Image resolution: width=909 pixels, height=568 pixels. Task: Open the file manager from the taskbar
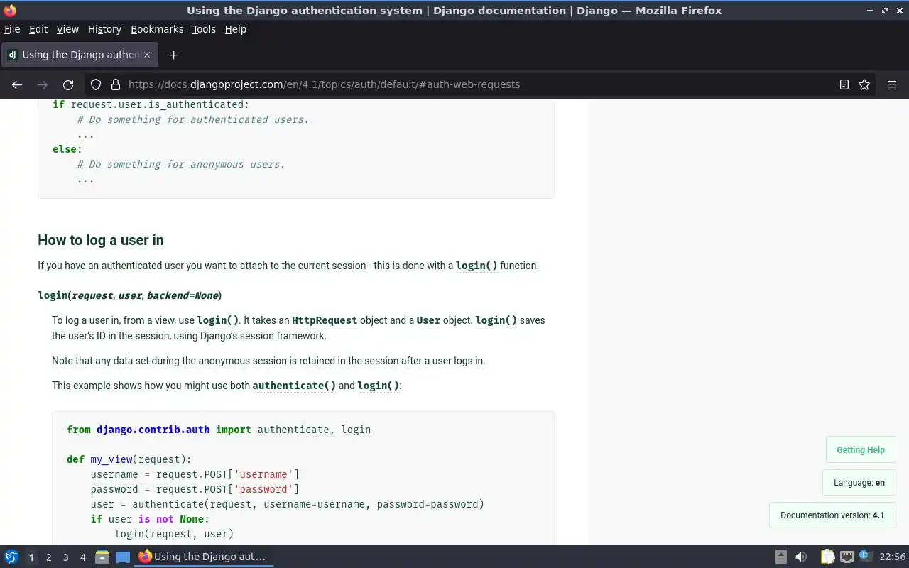[x=102, y=557]
